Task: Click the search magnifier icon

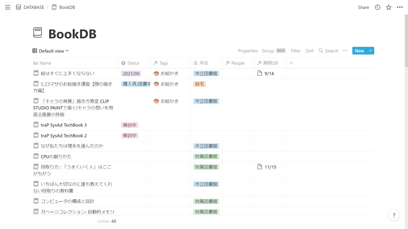Action: [x=321, y=51]
